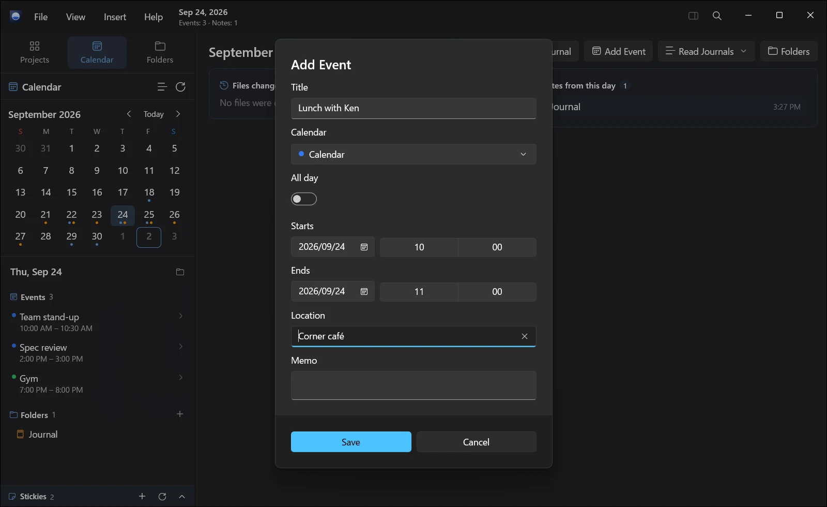
Task: Open the Team stand-up event details
Action: [x=97, y=322]
